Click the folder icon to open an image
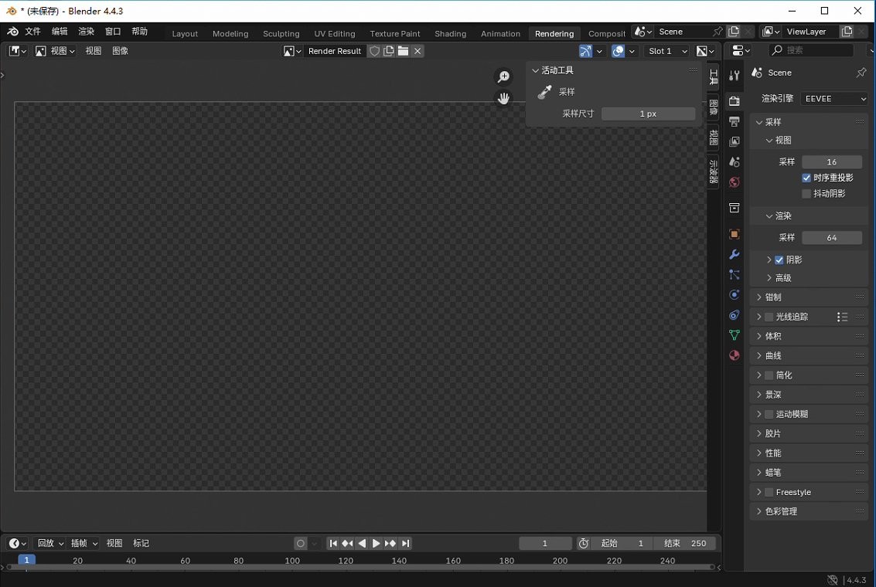 [x=403, y=51]
